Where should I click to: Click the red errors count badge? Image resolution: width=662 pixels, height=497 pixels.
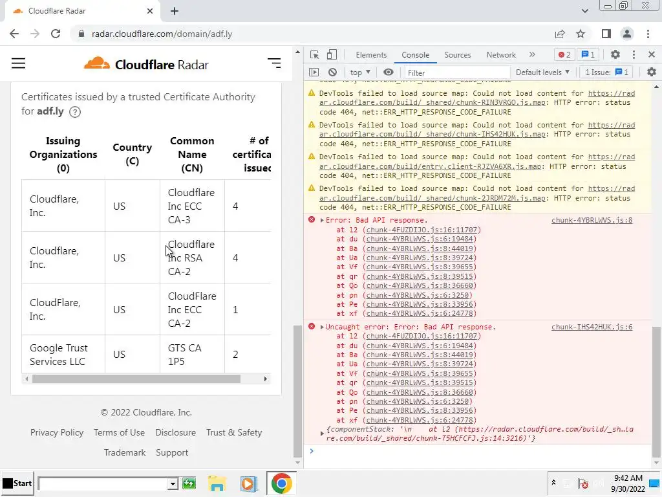(564, 55)
